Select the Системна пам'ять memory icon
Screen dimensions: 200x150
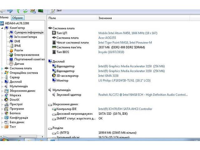(54, 47)
